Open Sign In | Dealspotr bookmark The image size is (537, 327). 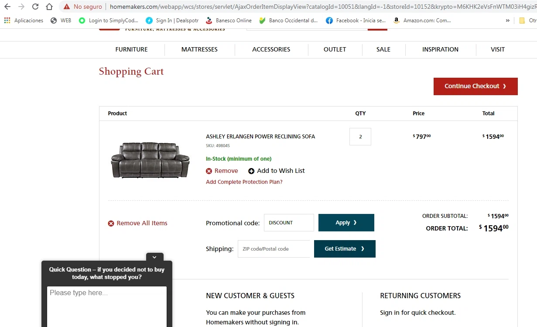coord(172,21)
